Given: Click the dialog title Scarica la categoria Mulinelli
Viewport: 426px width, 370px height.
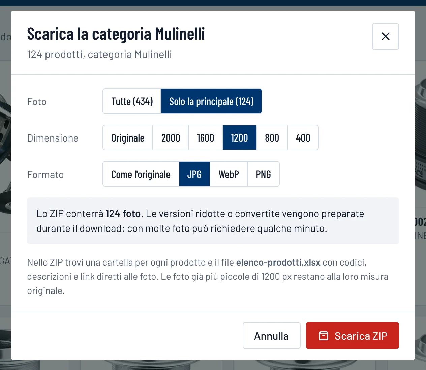Looking at the screenshot, I should (116, 34).
